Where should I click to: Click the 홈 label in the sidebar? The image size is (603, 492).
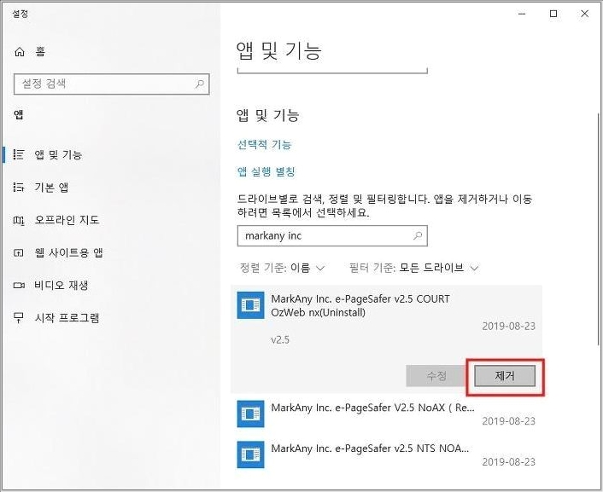coord(40,51)
